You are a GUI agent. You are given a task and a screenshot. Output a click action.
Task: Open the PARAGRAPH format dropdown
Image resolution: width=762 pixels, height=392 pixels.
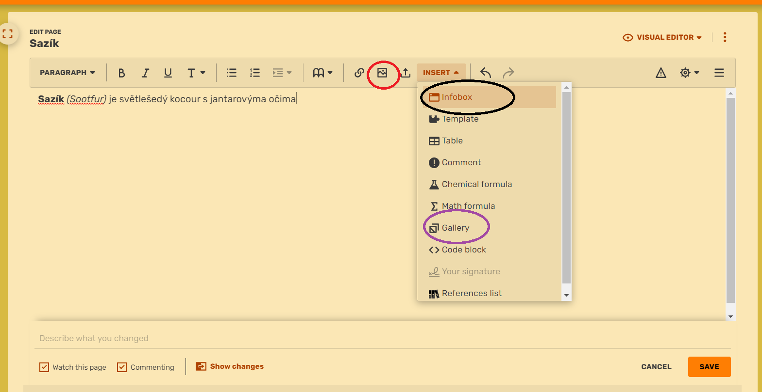pyautogui.click(x=68, y=73)
